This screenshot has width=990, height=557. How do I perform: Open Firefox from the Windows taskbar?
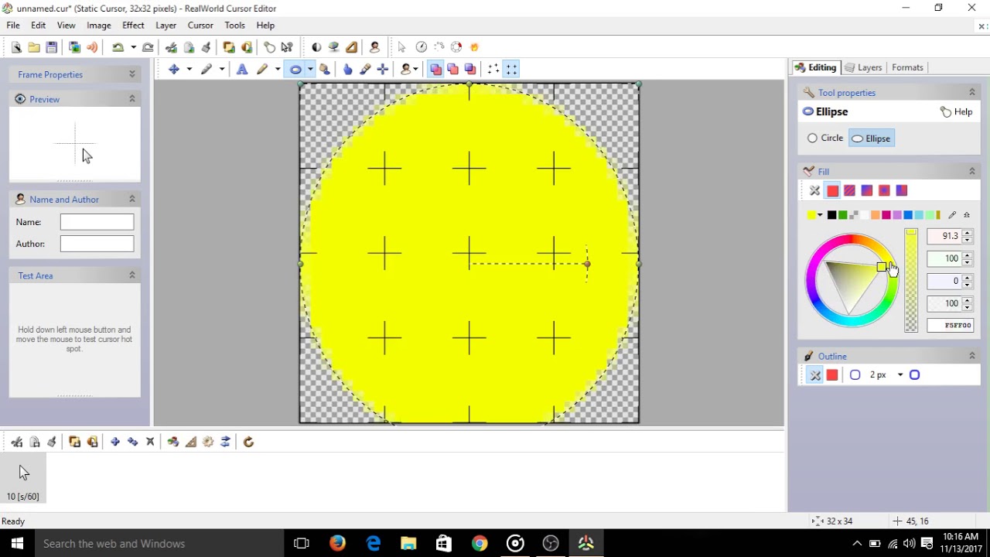tap(337, 544)
